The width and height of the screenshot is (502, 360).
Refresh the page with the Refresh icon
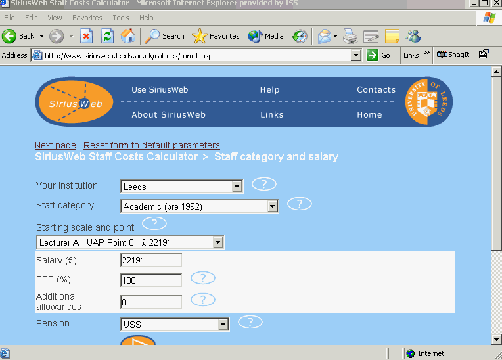click(107, 36)
